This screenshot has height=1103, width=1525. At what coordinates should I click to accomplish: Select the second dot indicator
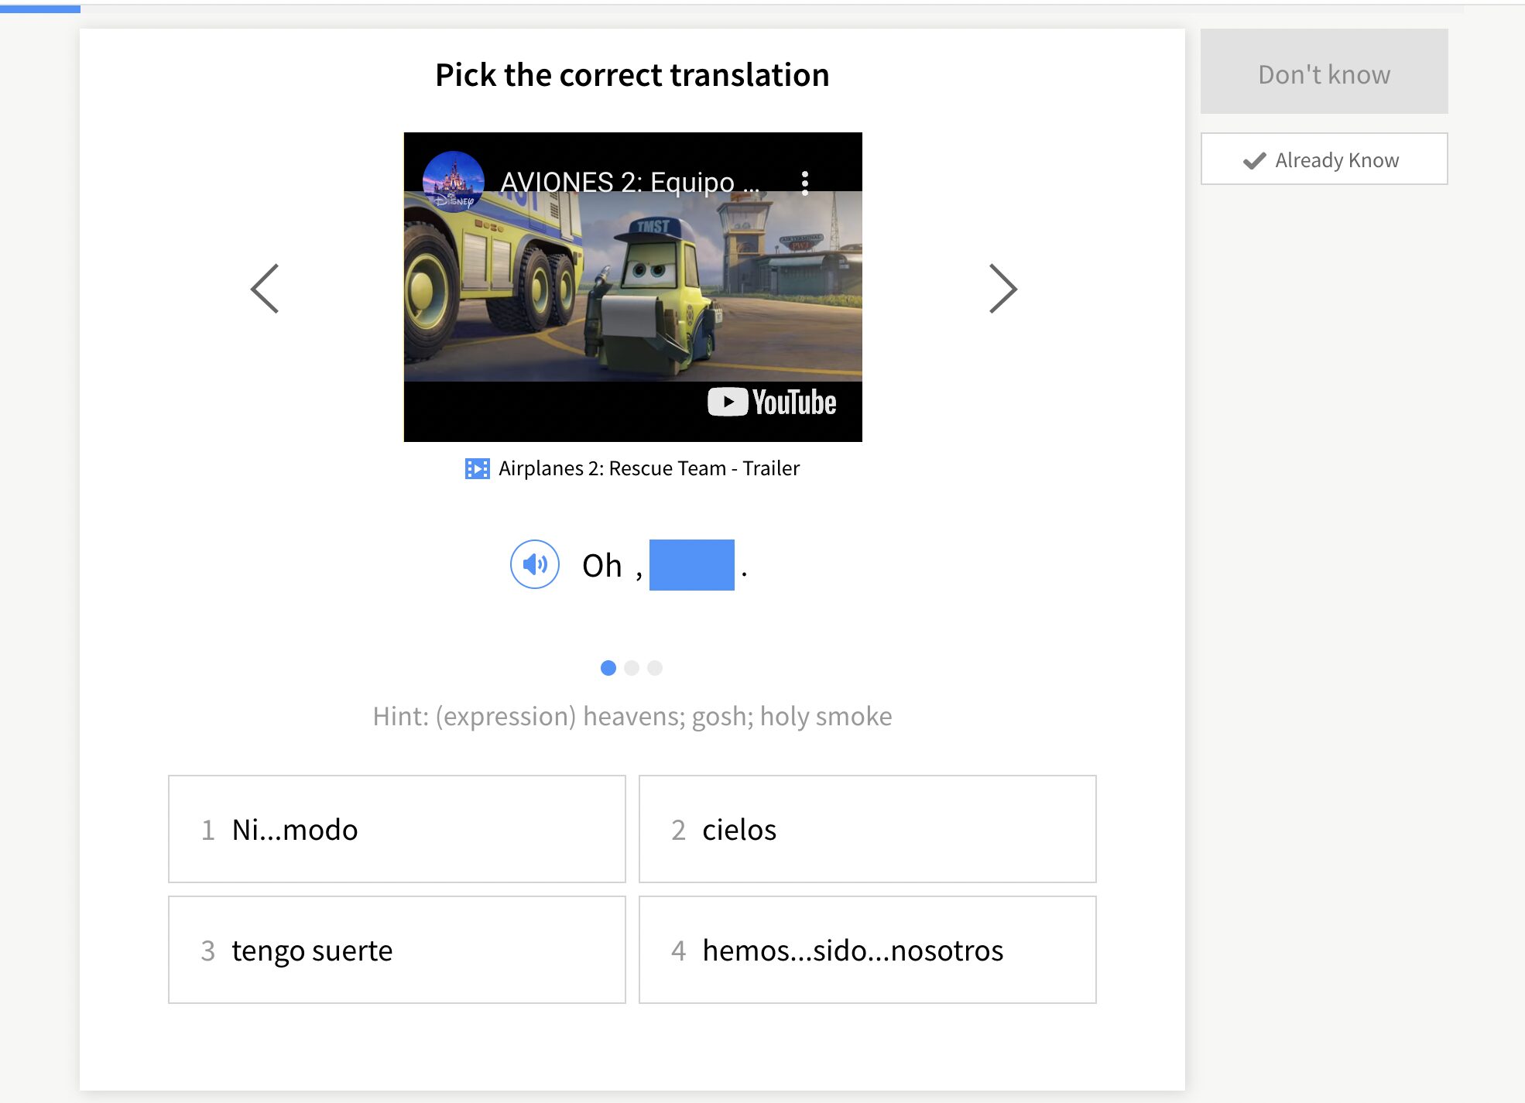[632, 667]
